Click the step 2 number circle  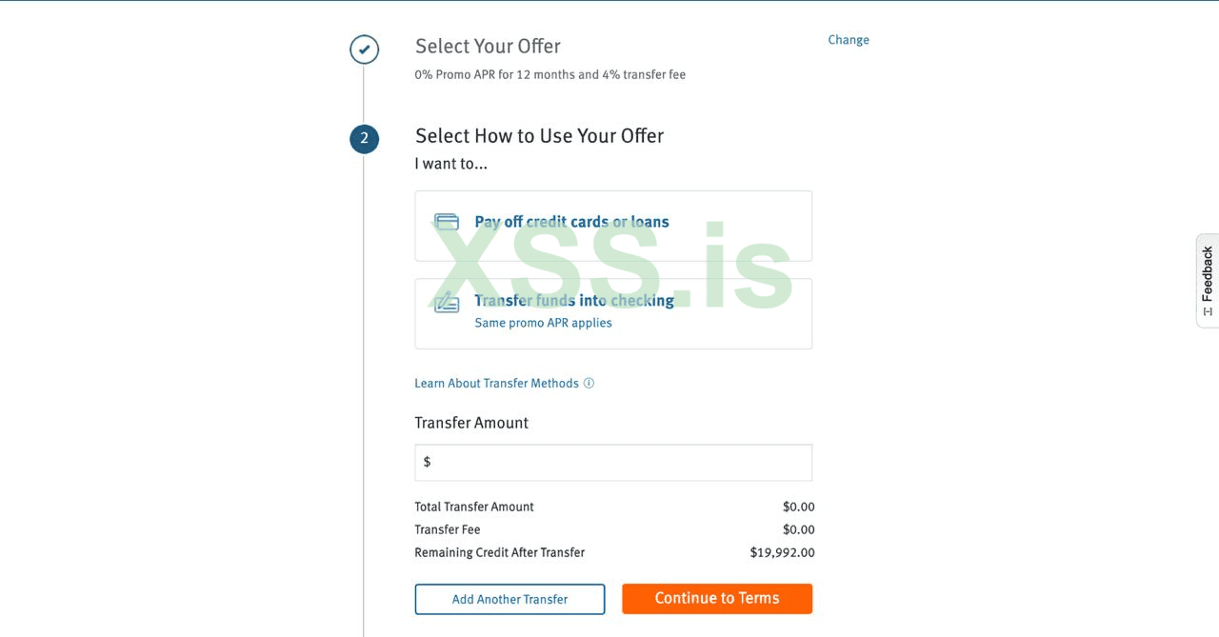coord(364,139)
